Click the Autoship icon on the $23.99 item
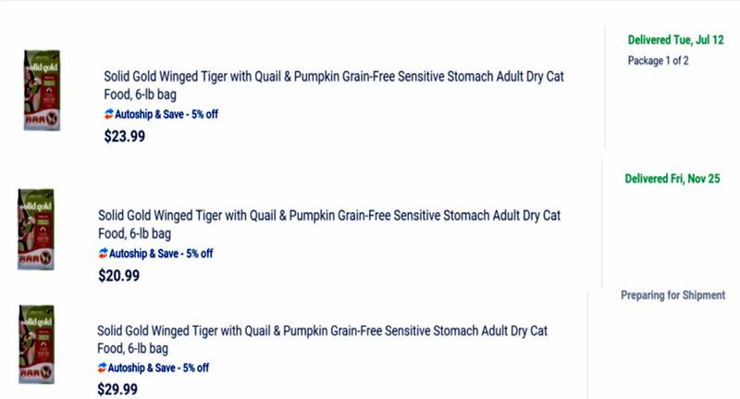The width and height of the screenshot is (740, 399). tap(109, 114)
